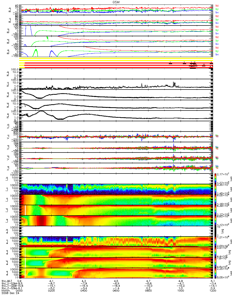This screenshot has width=232, height=300.
Task: Click the N_e density line plot
Action: pos(116,116)
